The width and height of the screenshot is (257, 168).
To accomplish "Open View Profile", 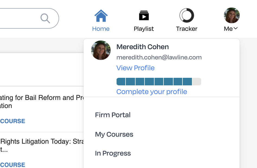I will [x=135, y=68].
